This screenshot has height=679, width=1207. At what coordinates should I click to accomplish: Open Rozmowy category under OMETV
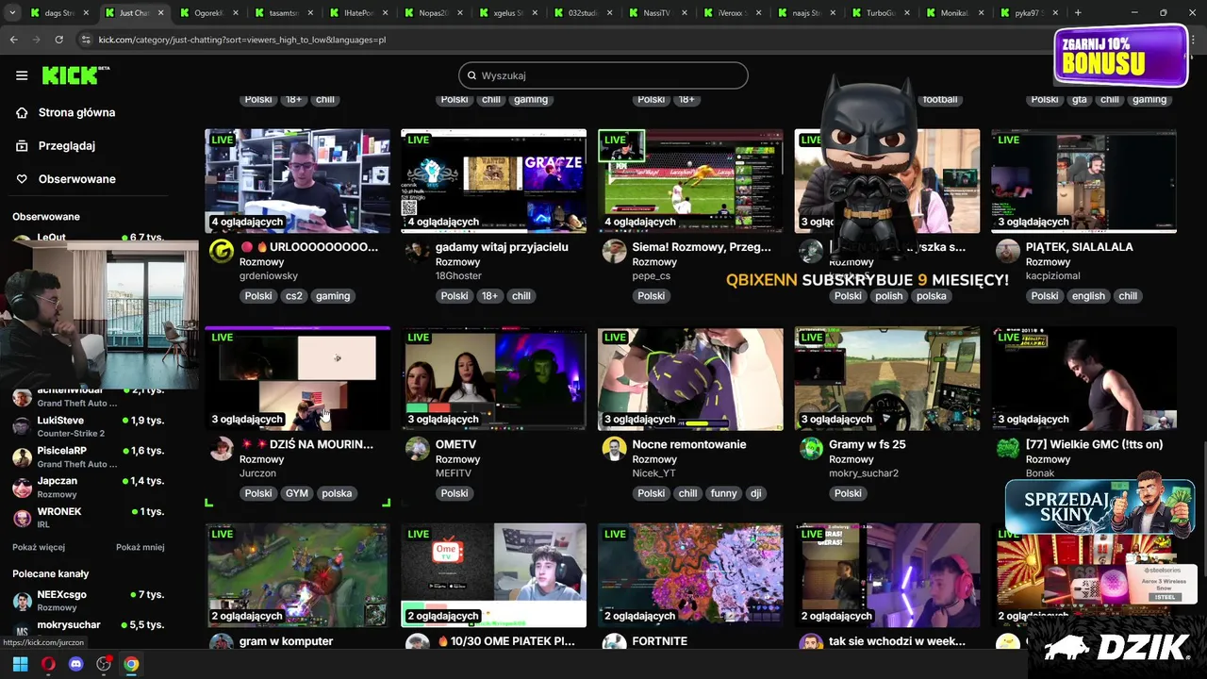458,459
